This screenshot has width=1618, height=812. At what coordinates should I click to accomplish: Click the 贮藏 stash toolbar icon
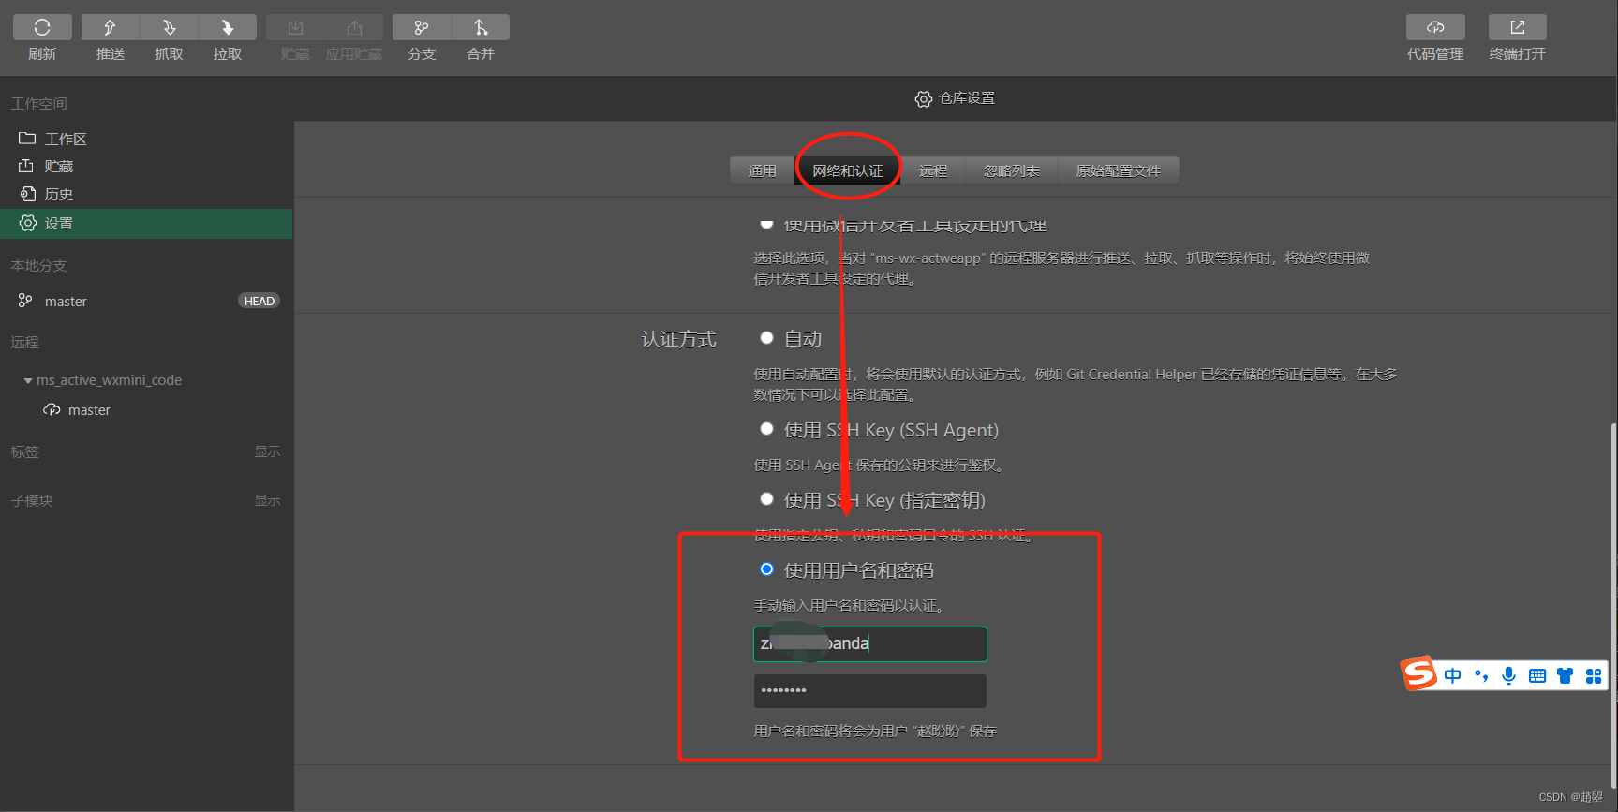point(295,27)
